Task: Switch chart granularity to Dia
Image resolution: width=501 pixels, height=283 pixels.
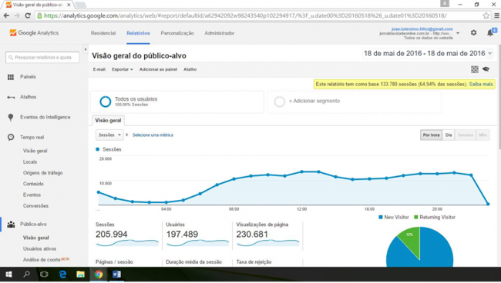Action: (x=449, y=135)
